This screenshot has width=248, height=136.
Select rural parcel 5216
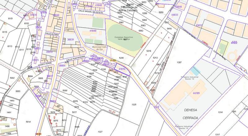(149, 51)
